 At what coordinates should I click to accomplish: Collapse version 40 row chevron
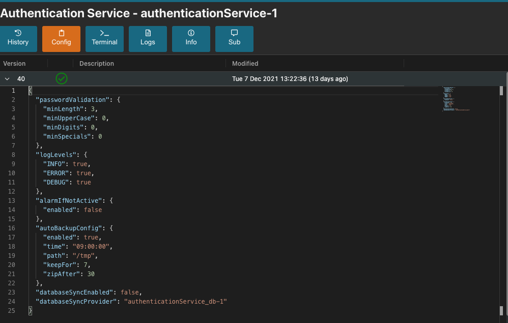click(x=7, y=79)
